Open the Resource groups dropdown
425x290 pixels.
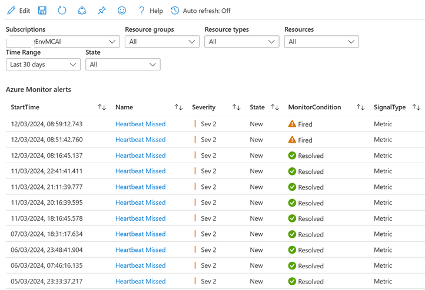(162, 42)
